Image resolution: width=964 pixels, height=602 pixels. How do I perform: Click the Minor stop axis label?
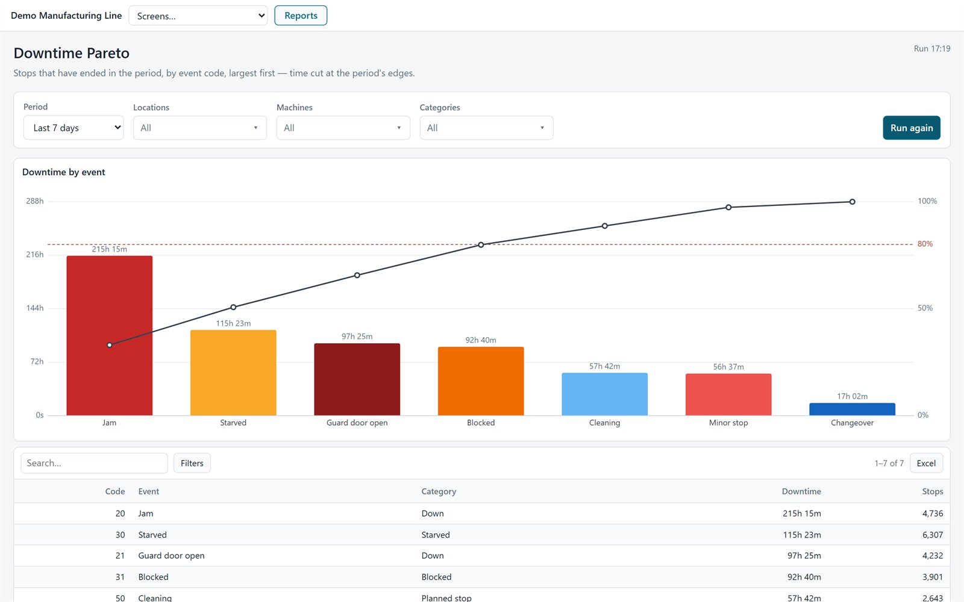click(728, 423)
